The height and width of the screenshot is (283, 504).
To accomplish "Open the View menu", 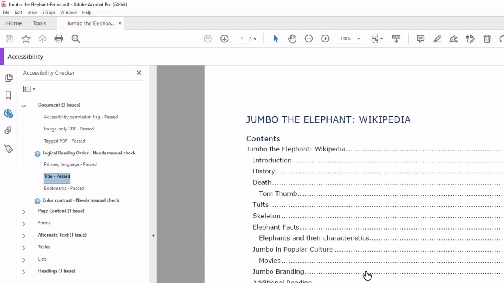I will 32,13.
